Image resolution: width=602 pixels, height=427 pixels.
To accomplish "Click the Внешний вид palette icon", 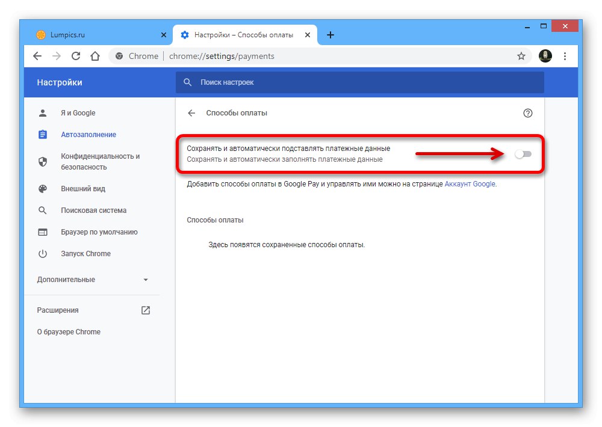I will point(42,188).
